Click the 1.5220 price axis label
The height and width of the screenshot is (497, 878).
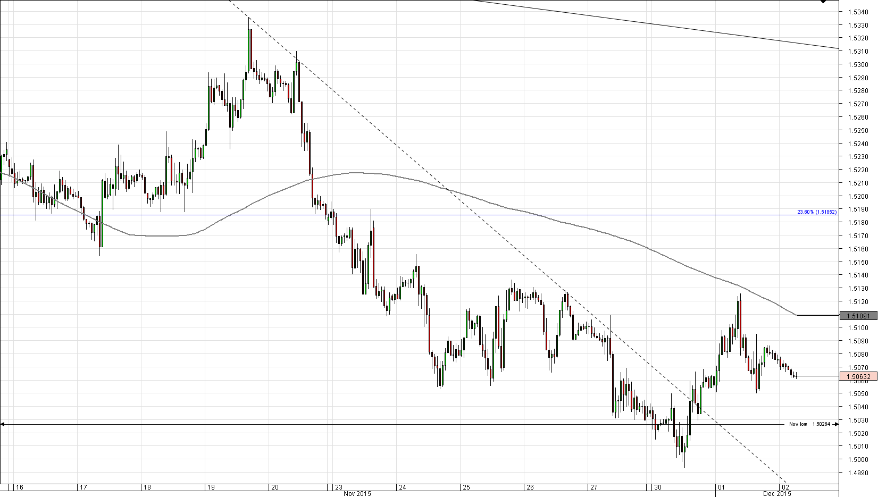point(859,170)
